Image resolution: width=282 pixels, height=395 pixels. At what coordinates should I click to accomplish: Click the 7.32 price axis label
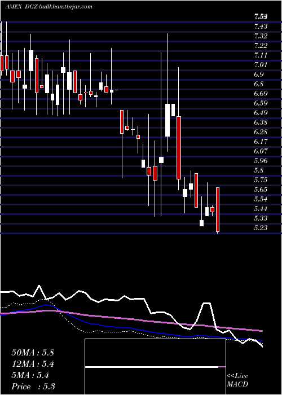261,36
